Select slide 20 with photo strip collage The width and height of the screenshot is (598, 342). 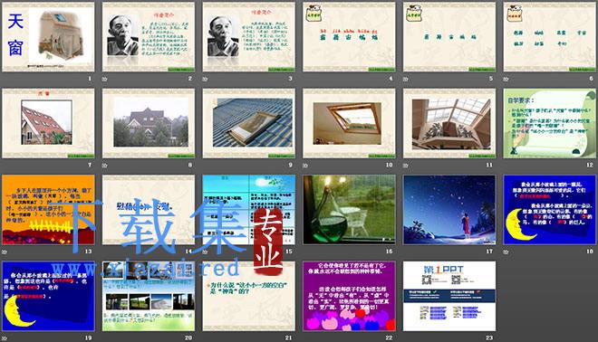click(x=149, y=296)
